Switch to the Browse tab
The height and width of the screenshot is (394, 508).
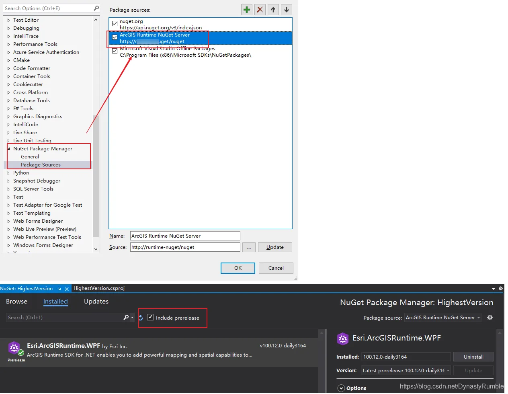pyautogui.click(x=16, y=302)
